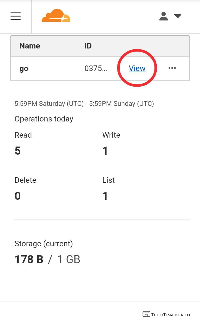Click the Operations today heading

(44, 119)
